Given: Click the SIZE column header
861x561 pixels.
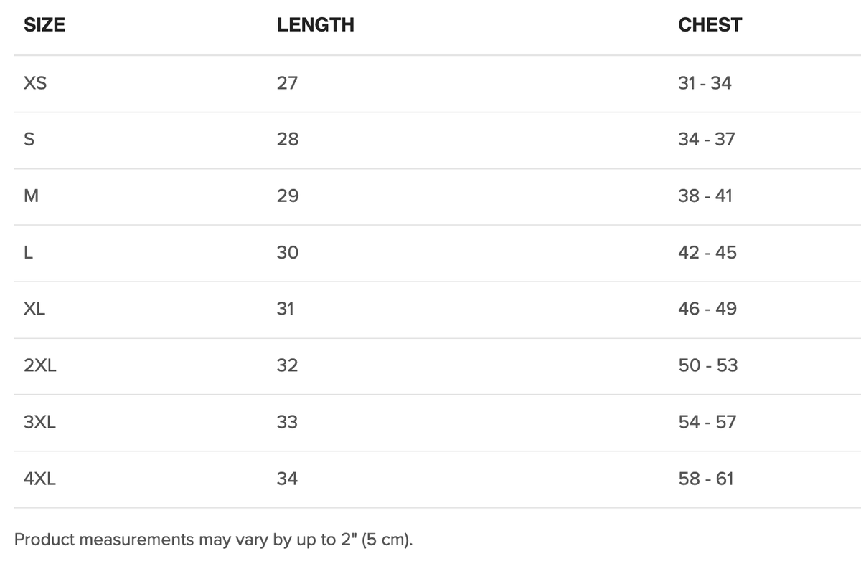Looking at the screenshot, I should pos(44,25).
